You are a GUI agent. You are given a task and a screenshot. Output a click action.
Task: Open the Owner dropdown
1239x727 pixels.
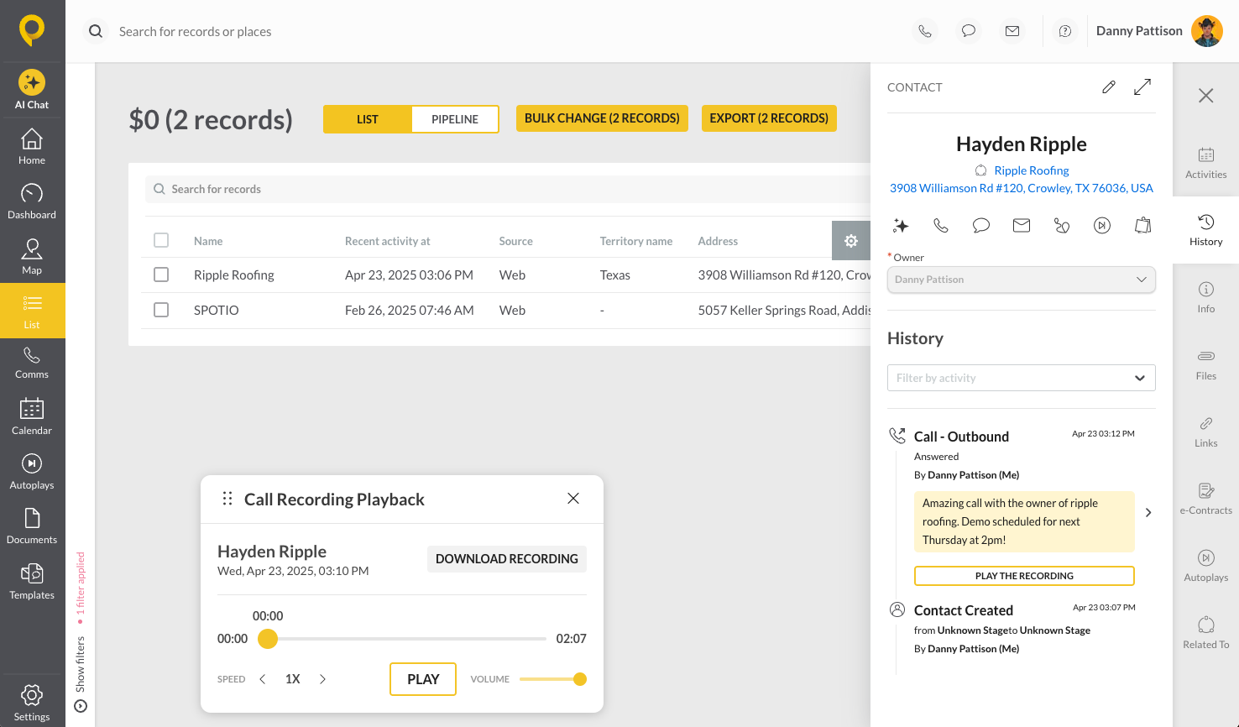1021,280
